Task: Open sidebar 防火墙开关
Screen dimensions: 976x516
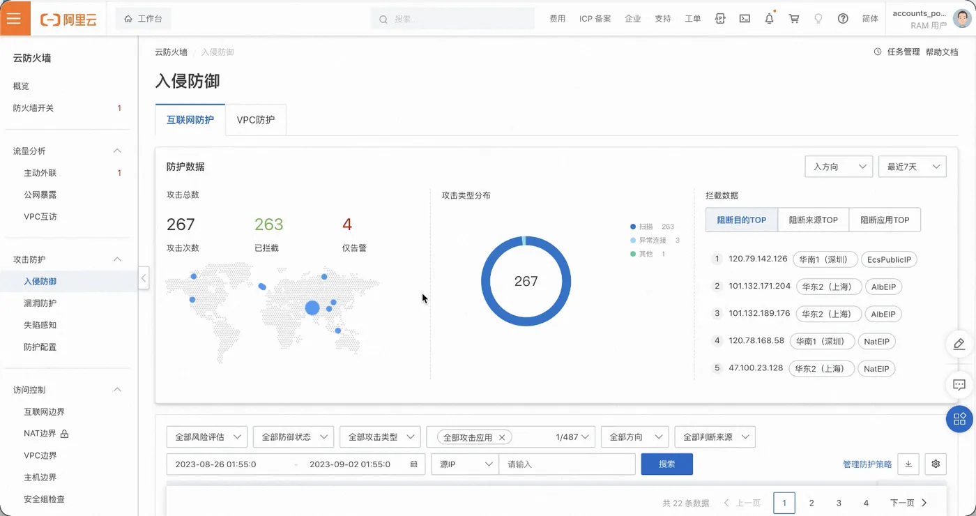Action: [33, 108]
